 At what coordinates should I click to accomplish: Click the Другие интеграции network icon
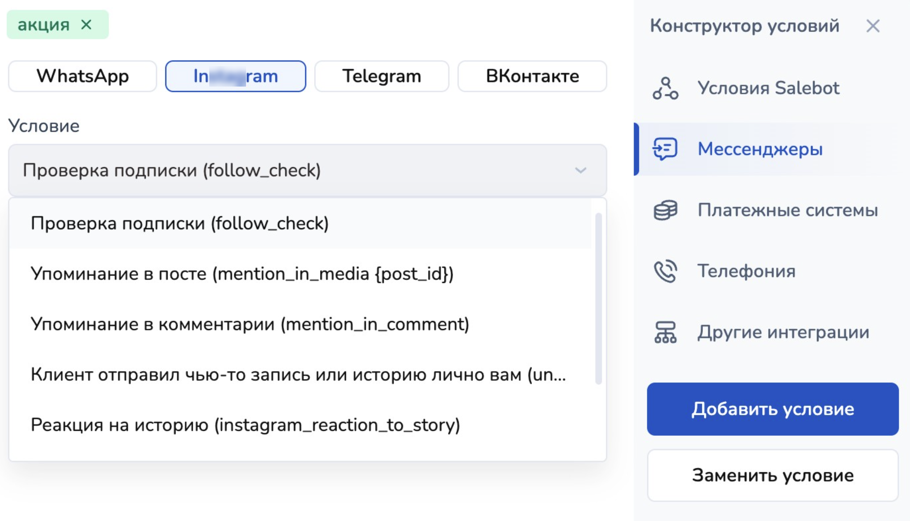point(665,332)
